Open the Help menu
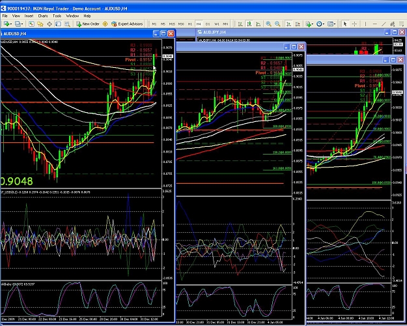The image size is (407, 326). pos(87,16)
